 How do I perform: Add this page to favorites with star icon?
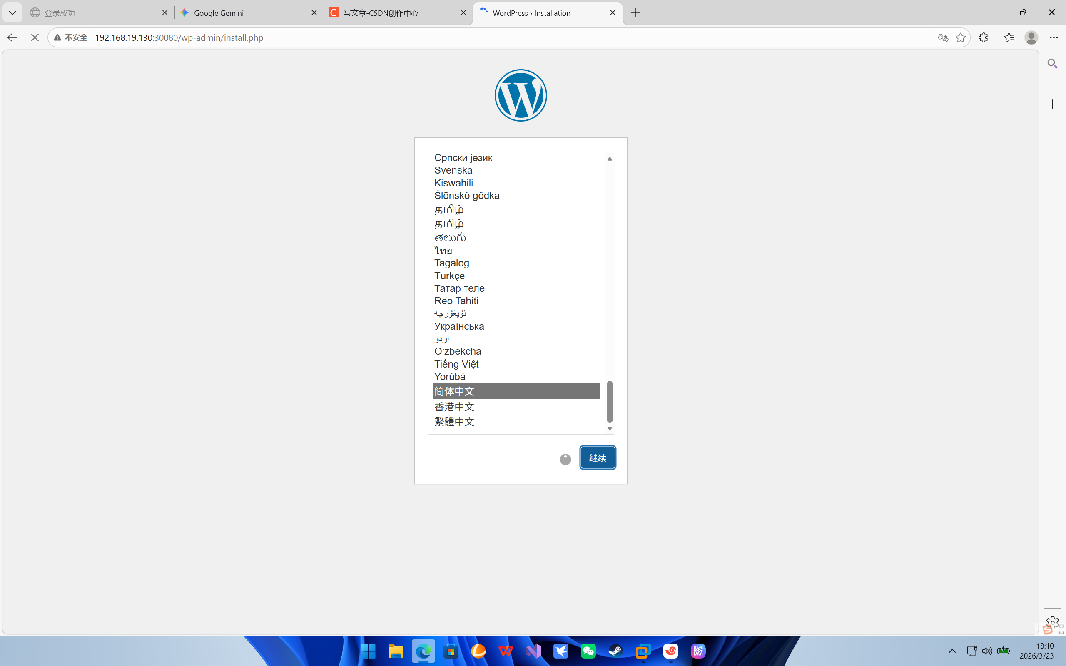click(961, 37)
